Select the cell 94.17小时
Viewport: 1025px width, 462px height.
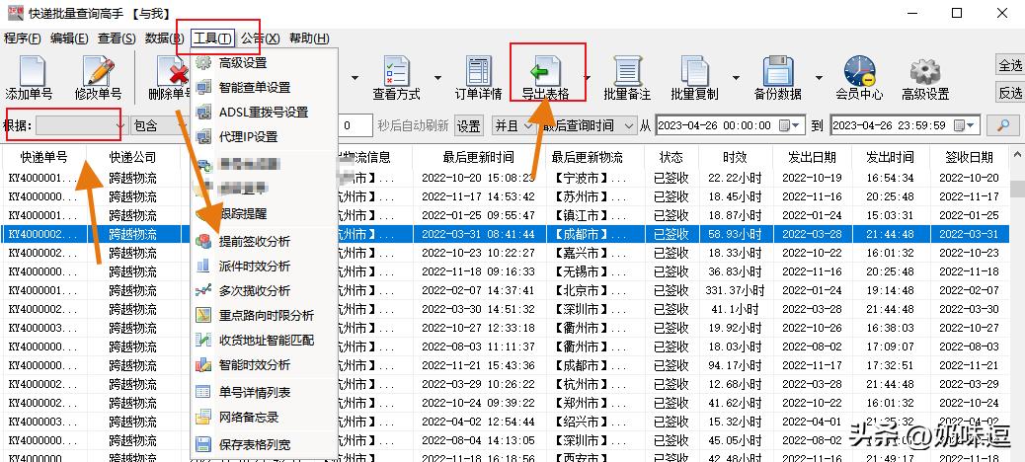pyautogui.click(x=736, y=365)
